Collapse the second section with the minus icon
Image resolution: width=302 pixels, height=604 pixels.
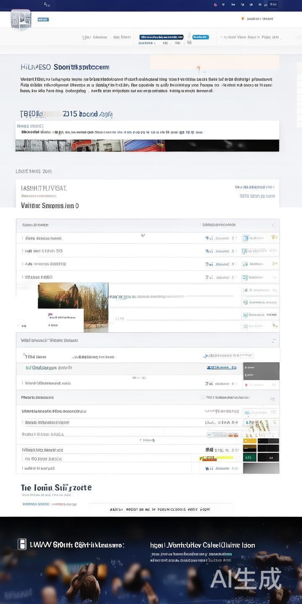273,341
